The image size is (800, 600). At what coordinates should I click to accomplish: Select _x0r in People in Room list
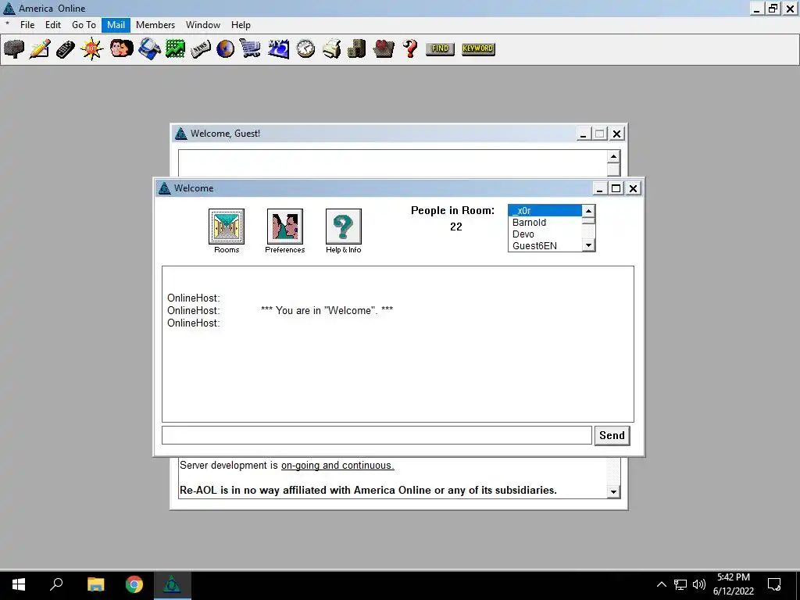(545, 211)
